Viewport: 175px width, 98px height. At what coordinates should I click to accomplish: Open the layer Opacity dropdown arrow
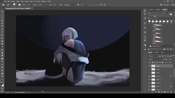[x=173, y=59]
